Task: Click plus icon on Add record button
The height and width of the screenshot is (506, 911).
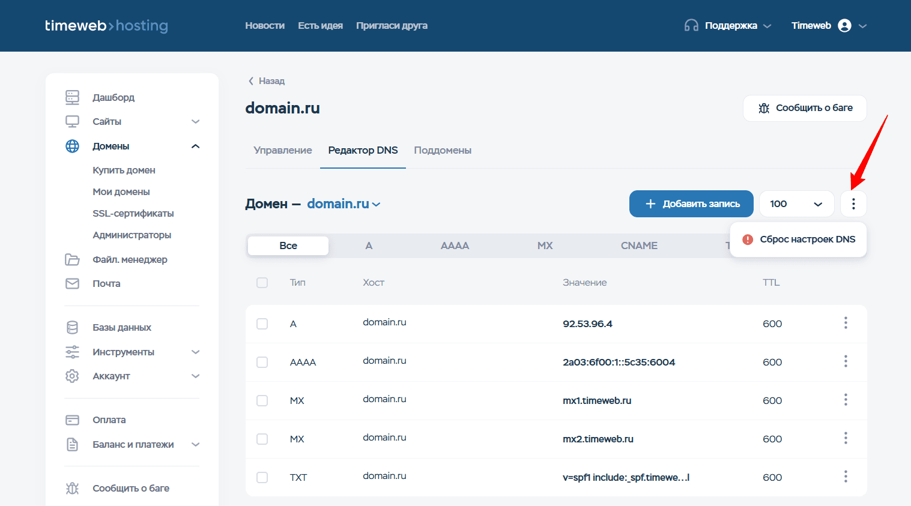Action: (x=650, y=204)
